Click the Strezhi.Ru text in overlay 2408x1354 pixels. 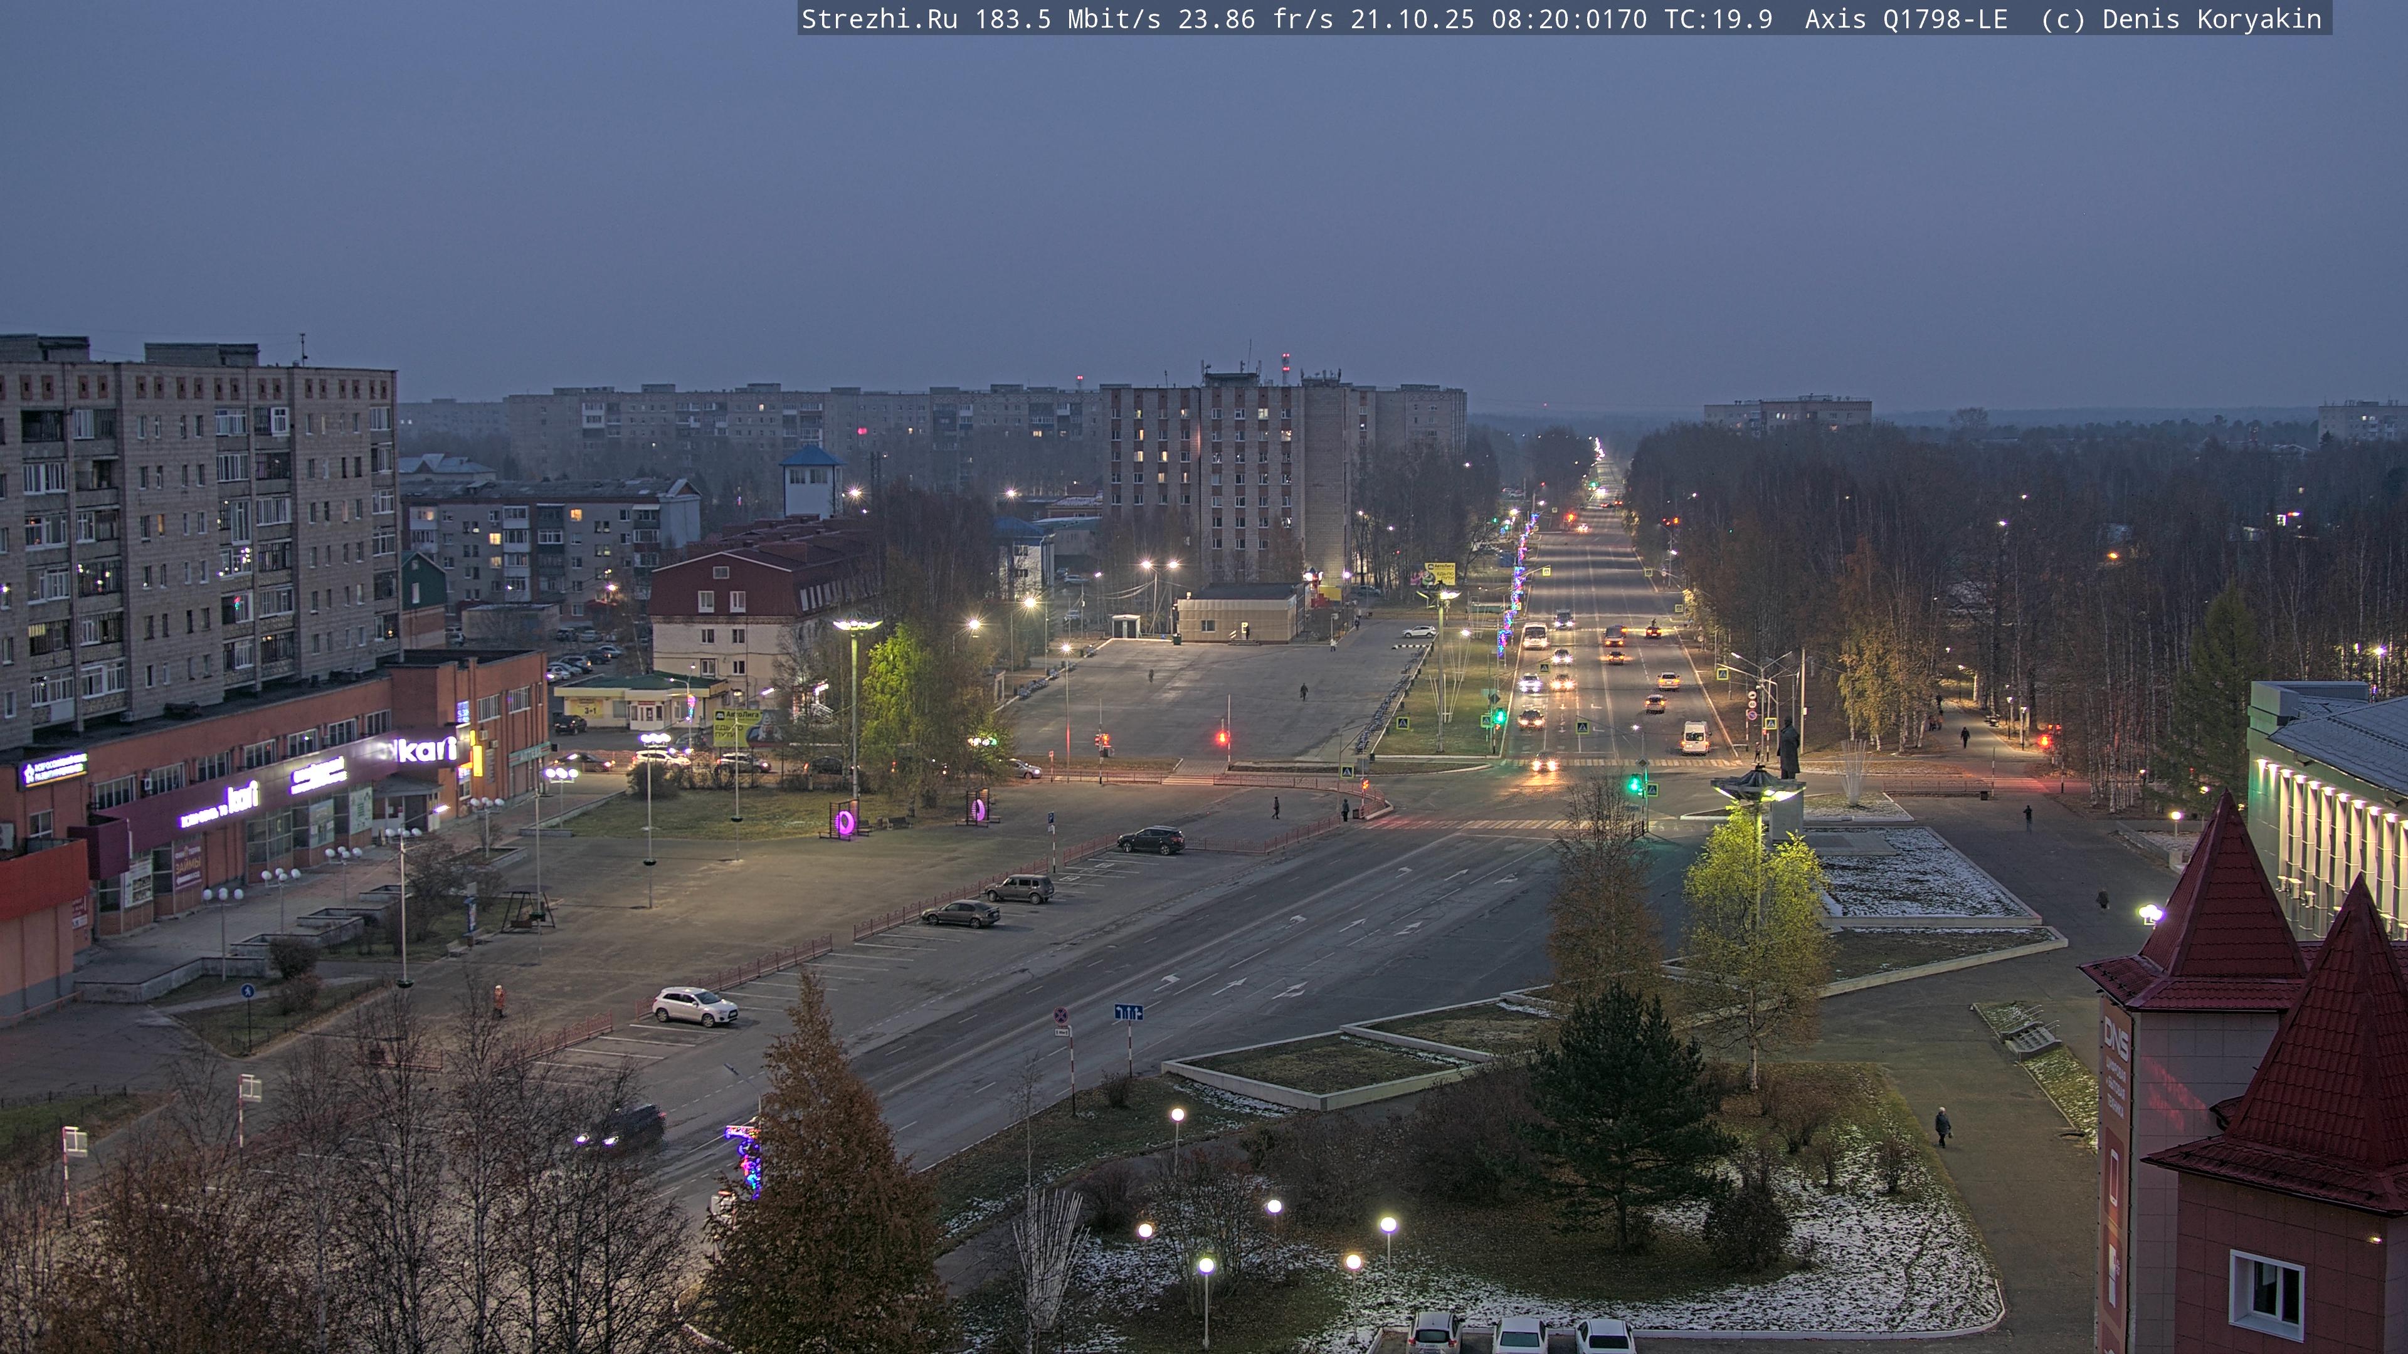[x=879, y=19]
